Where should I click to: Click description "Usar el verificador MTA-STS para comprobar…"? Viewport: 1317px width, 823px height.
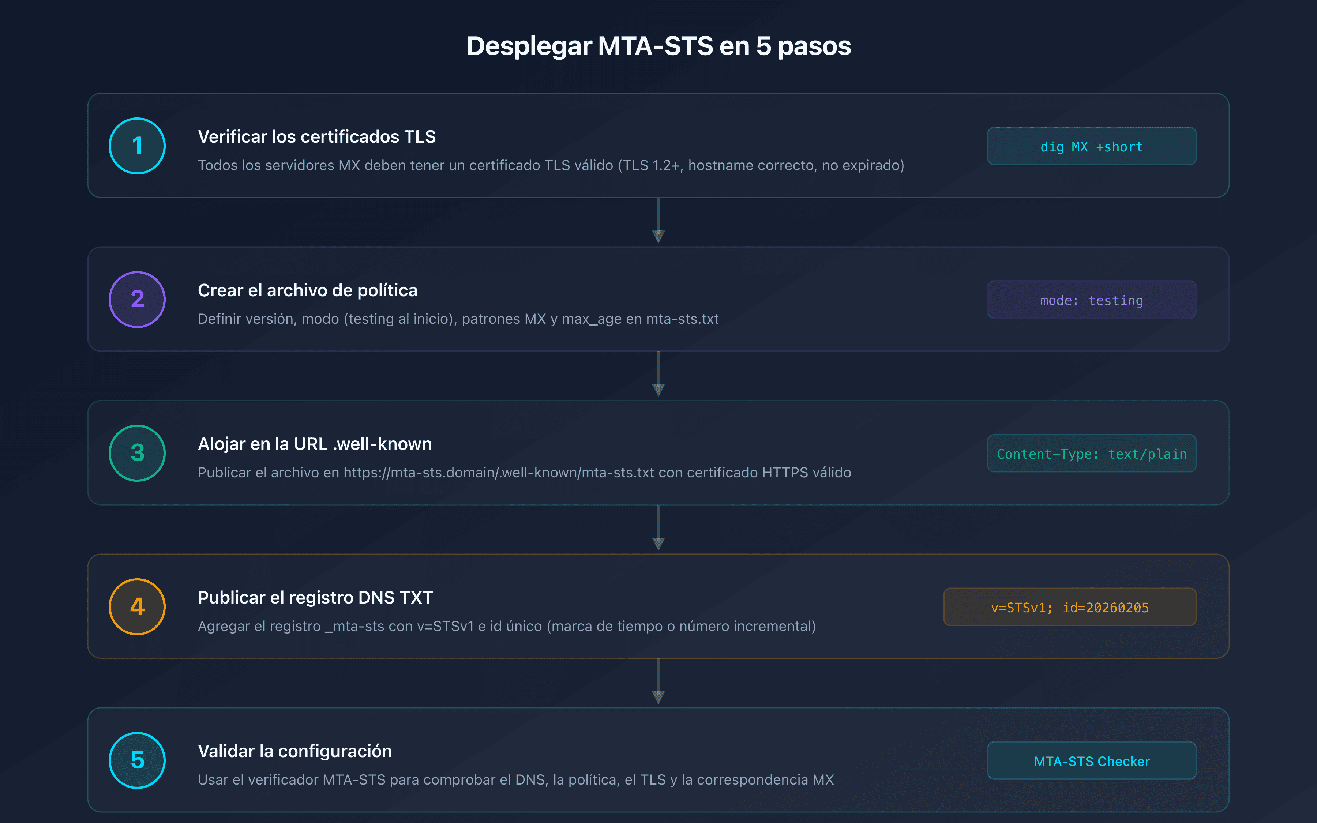point(515,779)
